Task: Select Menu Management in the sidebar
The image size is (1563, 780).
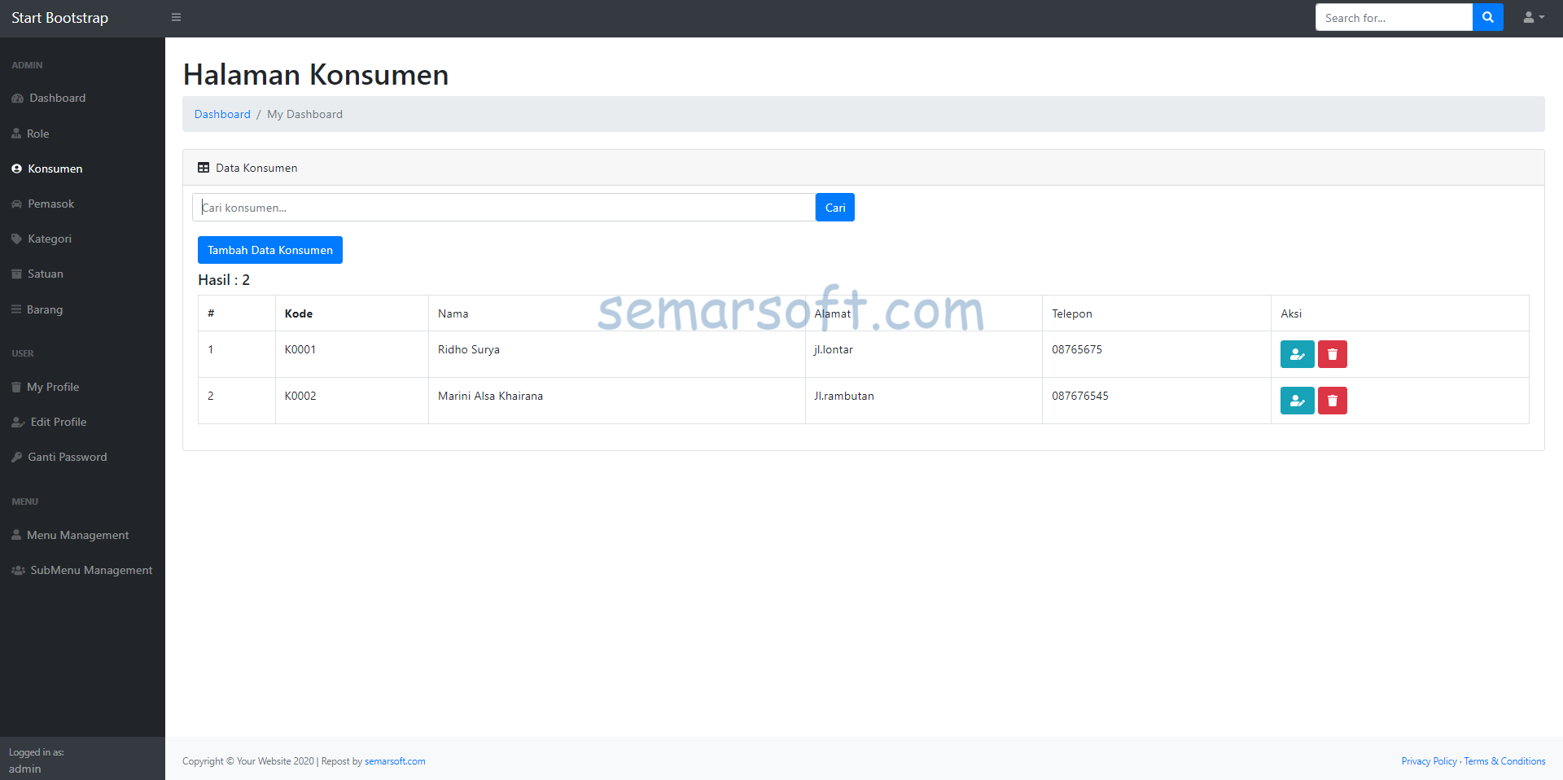Action: 78,535
